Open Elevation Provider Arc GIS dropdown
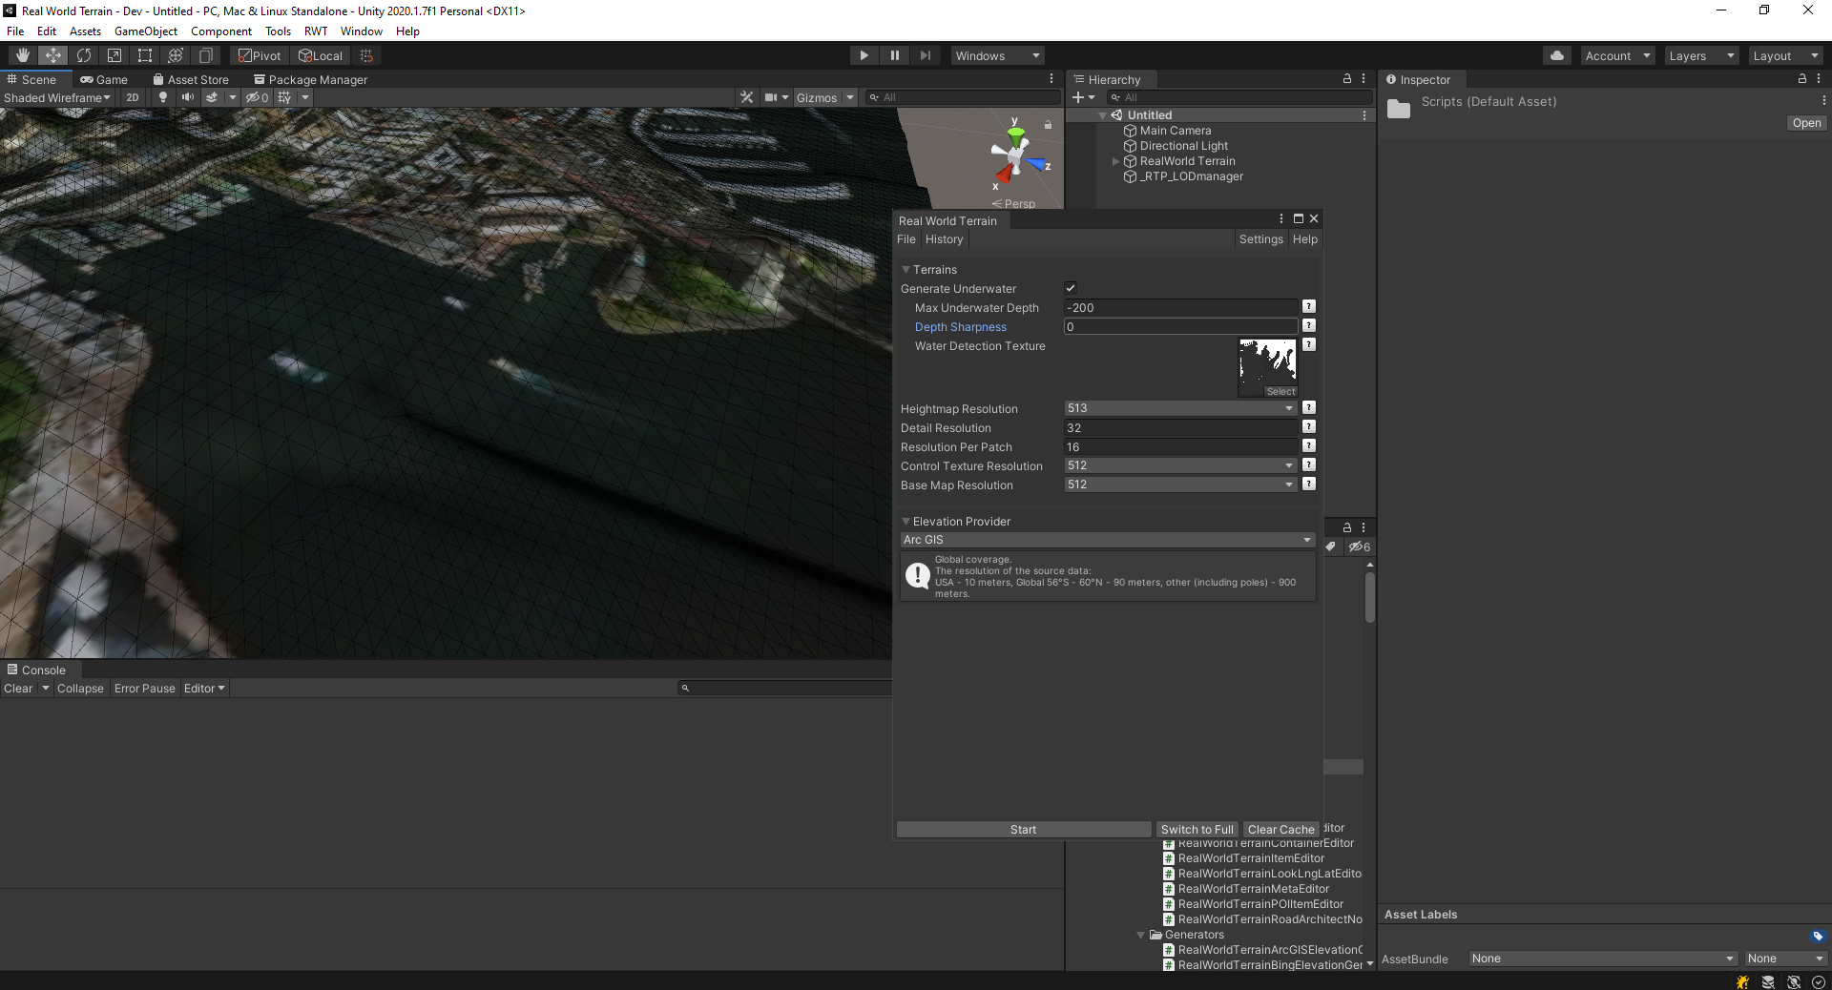1832x990 pixels. (1108, 540)
